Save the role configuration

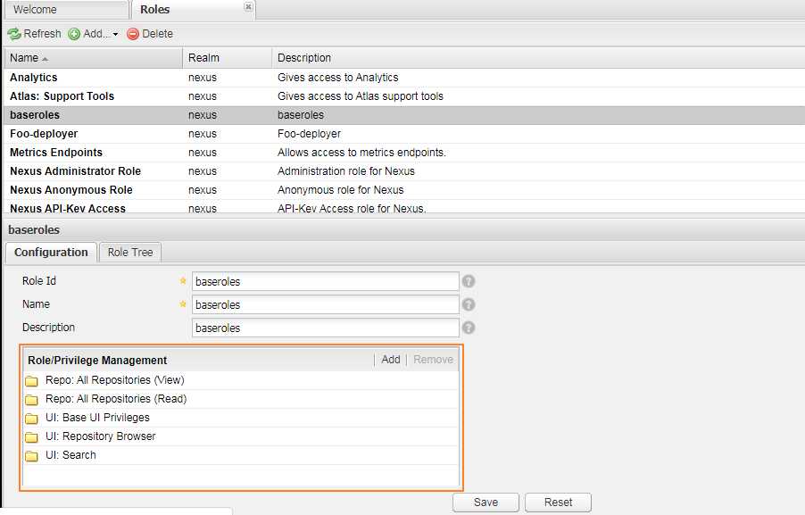[x=485, y=503]
